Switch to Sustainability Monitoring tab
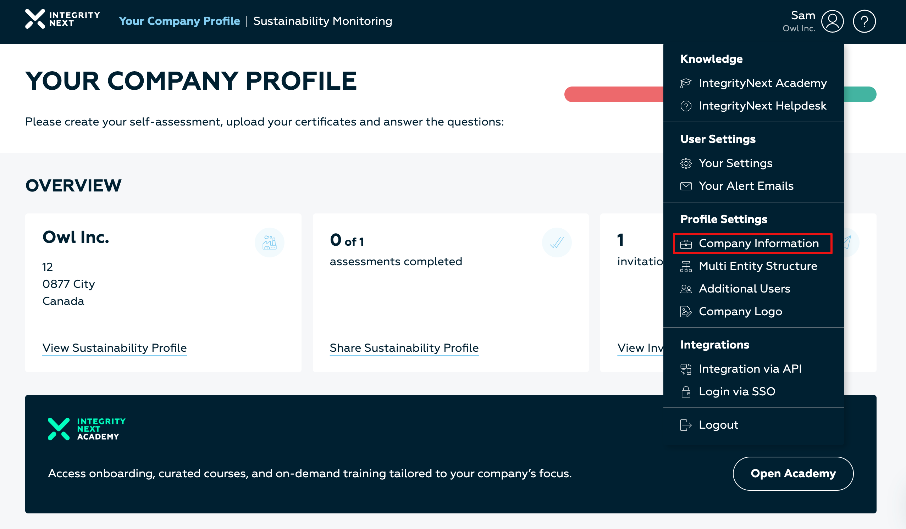The height and width of the screenshot is (529, 906). click(322, 21)
